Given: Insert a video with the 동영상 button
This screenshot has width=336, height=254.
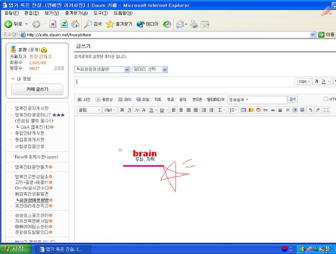Looking at the screenshot, I should (104, 99).
